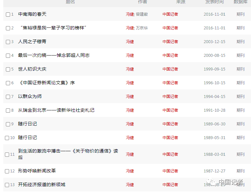This screenshot has height=193, width=251.
Task: Sort by the 发表时间 column header
Action: point(214,2)
